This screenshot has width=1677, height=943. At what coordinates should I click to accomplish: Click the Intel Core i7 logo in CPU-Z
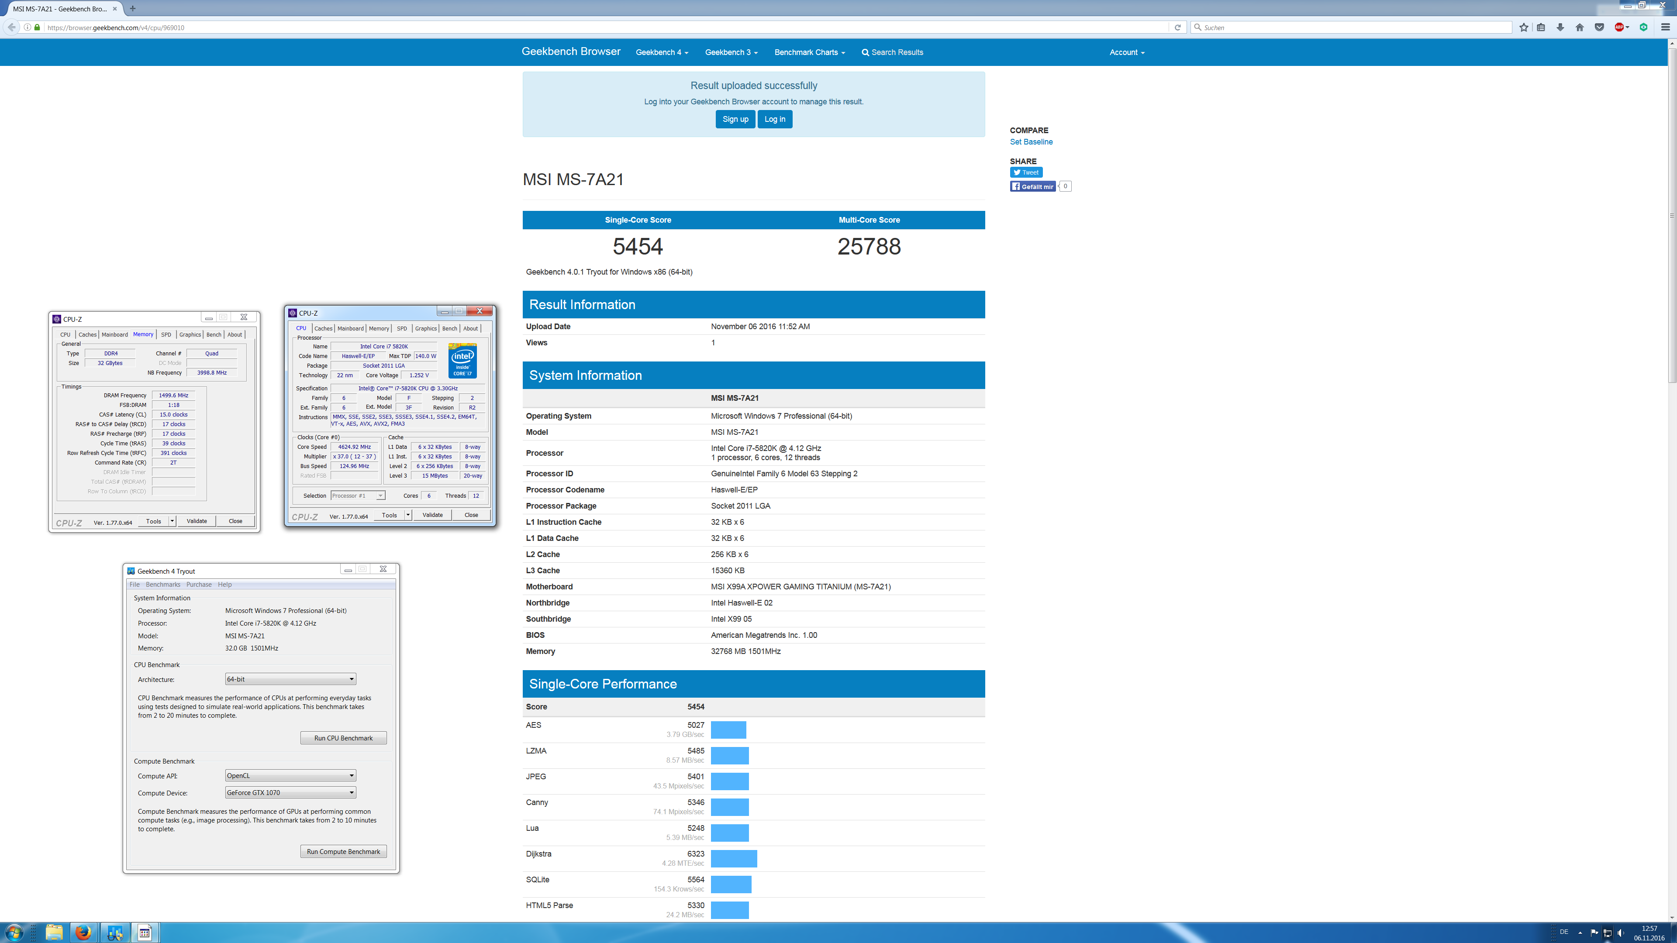(x=462, y=361)
